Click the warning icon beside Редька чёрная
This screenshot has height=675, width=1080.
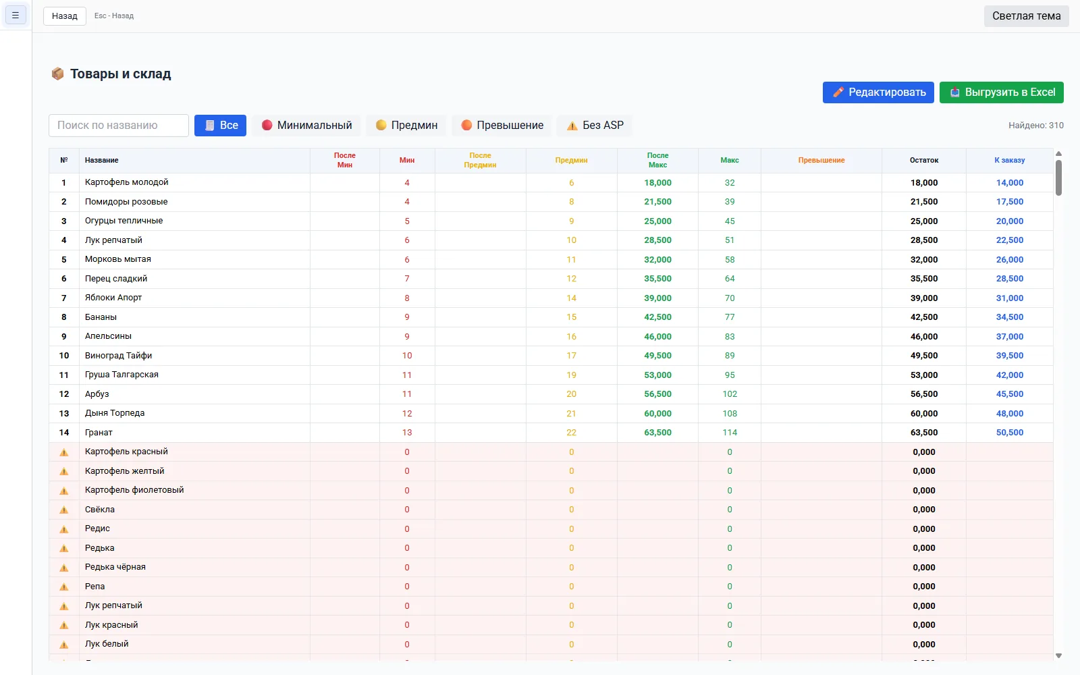coord(64,568)
